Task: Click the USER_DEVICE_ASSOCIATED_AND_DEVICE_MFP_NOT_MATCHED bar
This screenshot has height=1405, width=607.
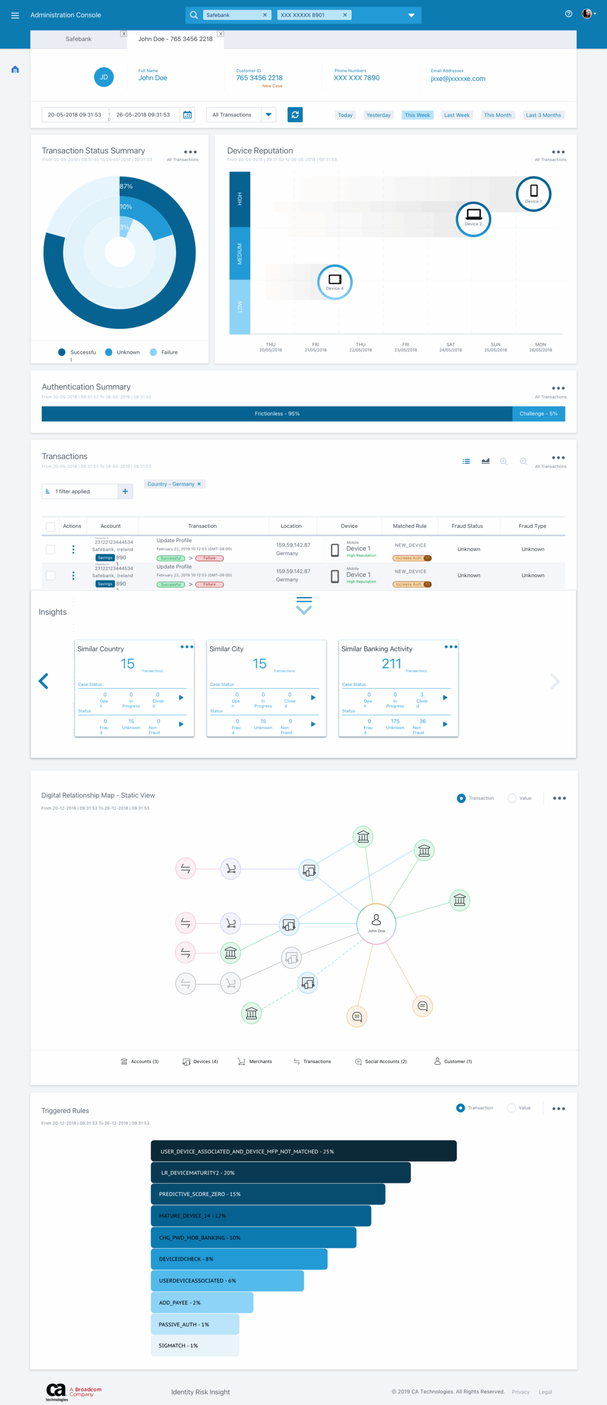Action: click(304, 1151)
